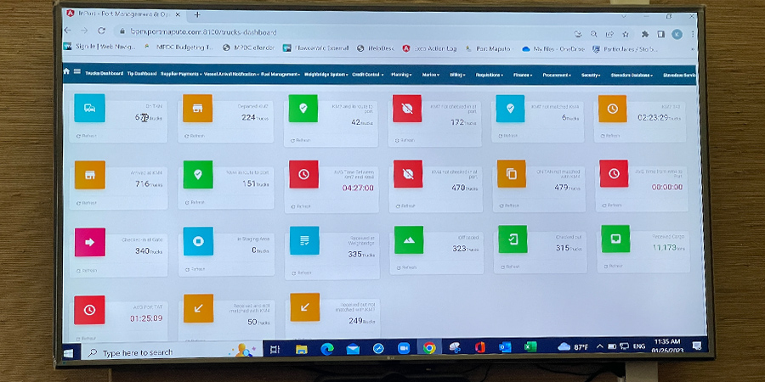765x382 pixels.
Task: Select Trucks Dashboard in the navigation bar
Action: (104, 74)
